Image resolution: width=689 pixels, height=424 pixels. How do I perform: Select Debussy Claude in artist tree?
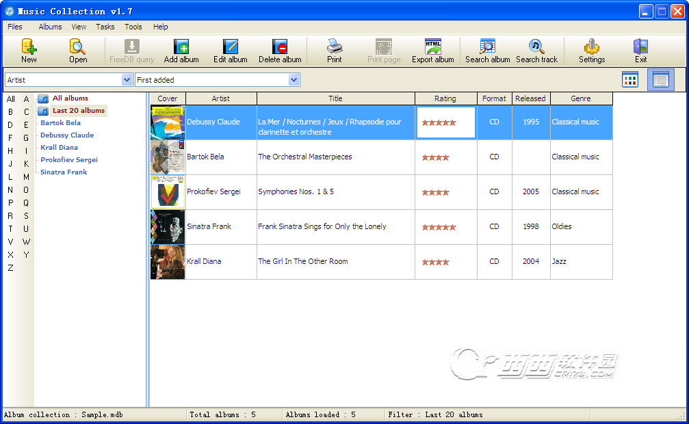[67, 135]
